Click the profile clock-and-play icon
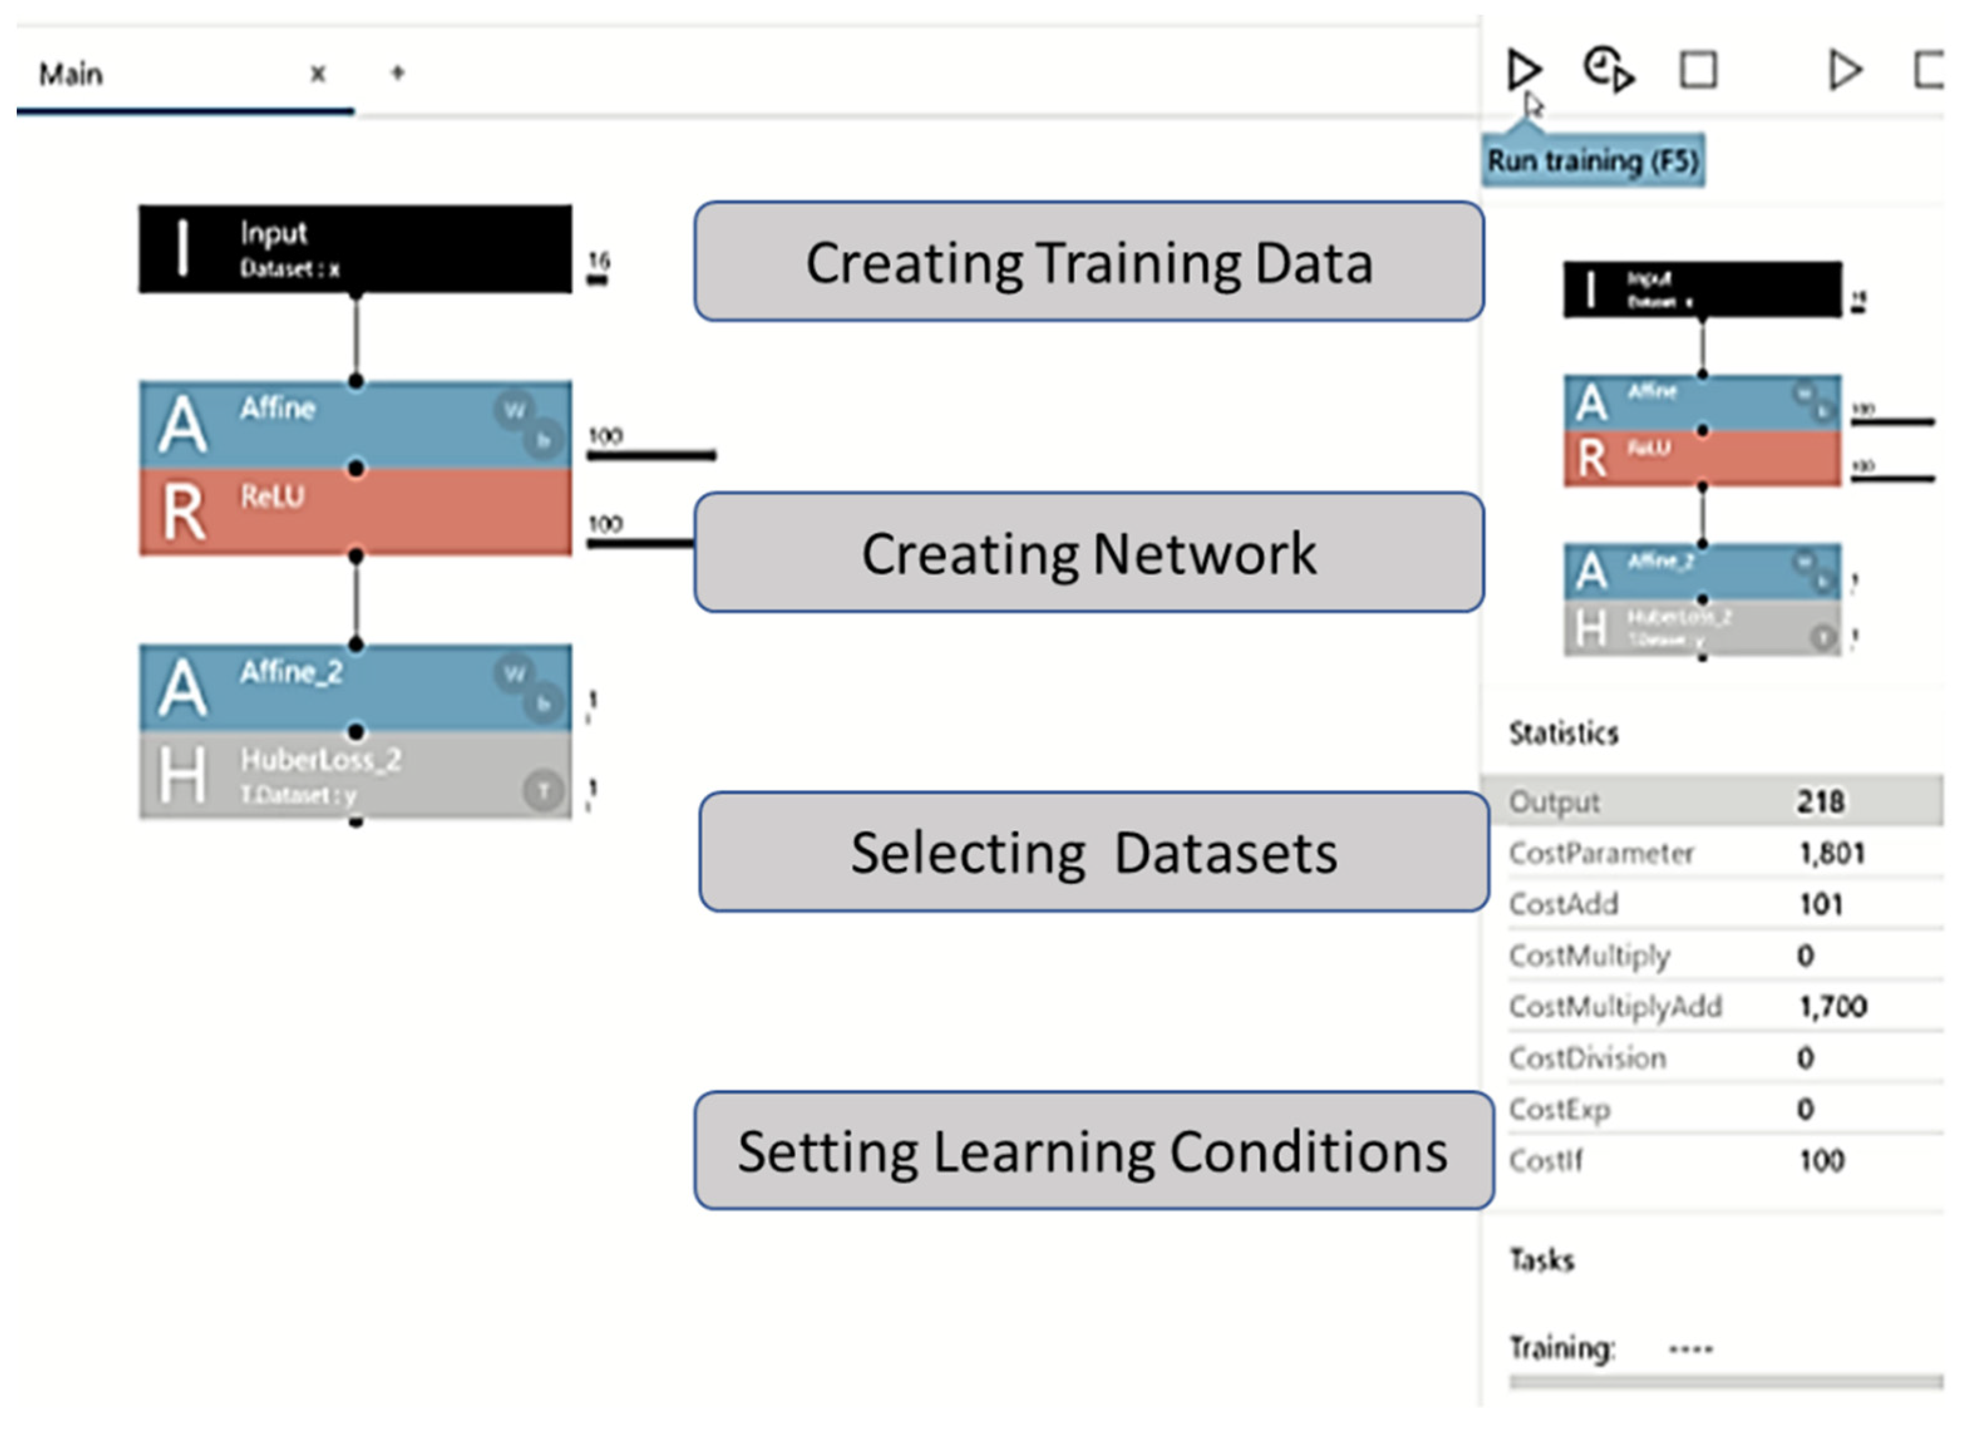This screenshot has width=1972, height=1434. (1608, 70)
